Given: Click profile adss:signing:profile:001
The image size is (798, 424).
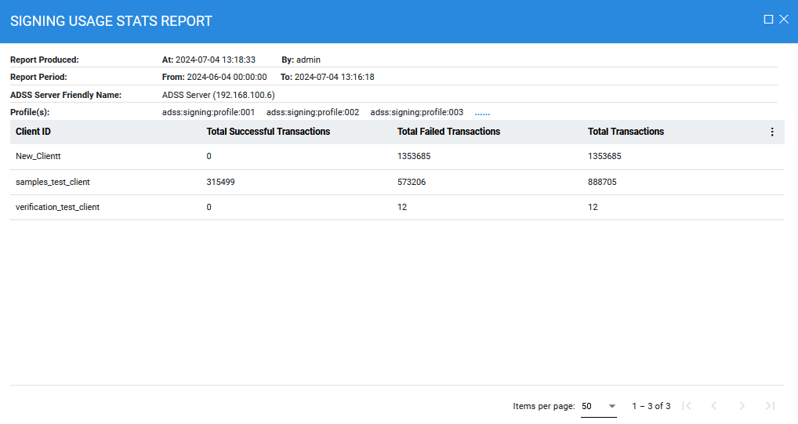Looking at the screenshot, I should 209,112.
